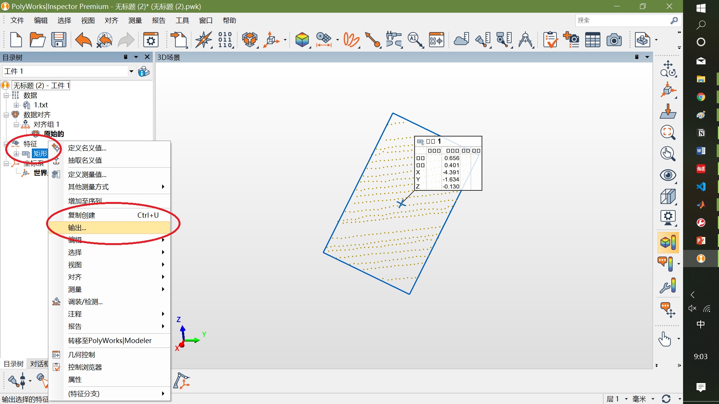This screenshot has height=404, width=719.
Task: Click the 搜索 search field
Action: 622,20
